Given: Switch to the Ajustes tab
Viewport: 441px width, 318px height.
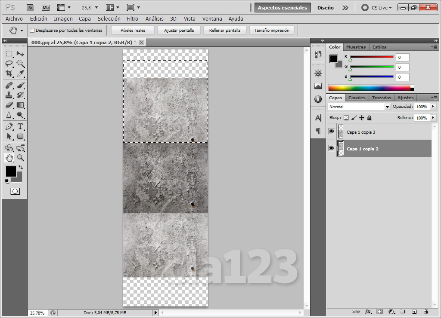Looking at the screenshot, I should point(405,98).
